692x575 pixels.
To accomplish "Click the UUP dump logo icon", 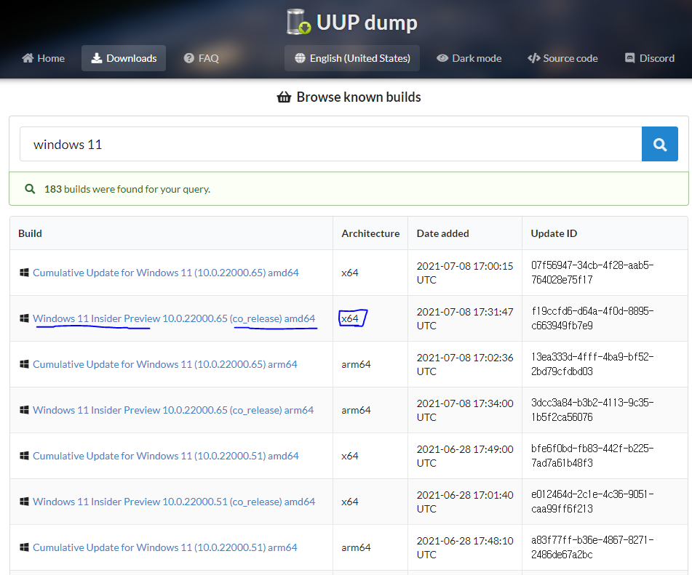I will [299, 22].
